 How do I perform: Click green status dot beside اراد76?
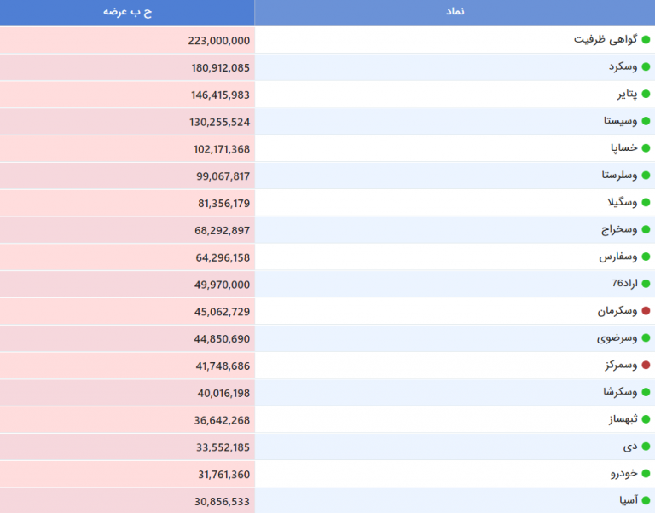(x=646, y=285)
